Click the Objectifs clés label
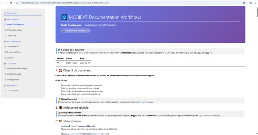The image size is (258, 135). pos(62,80)
